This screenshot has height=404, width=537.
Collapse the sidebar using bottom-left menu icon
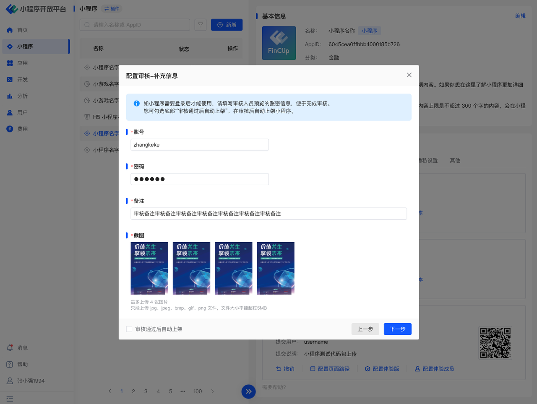10,399
